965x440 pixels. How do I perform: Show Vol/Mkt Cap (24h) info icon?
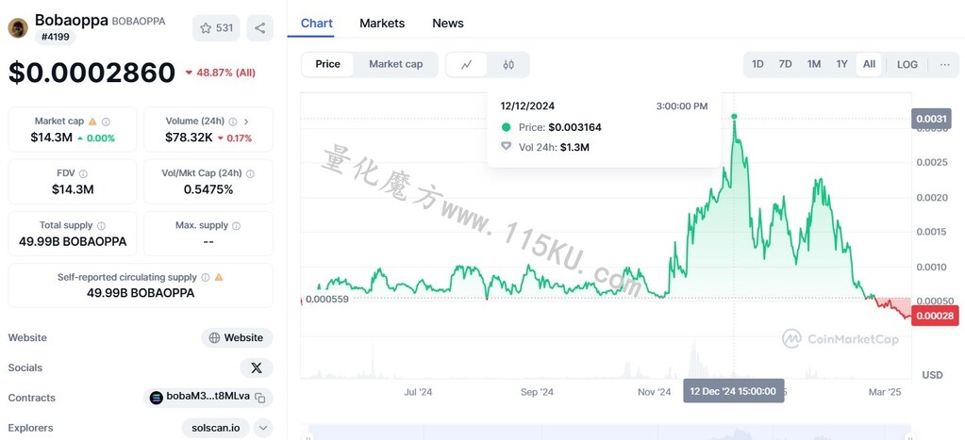point(250,174)
